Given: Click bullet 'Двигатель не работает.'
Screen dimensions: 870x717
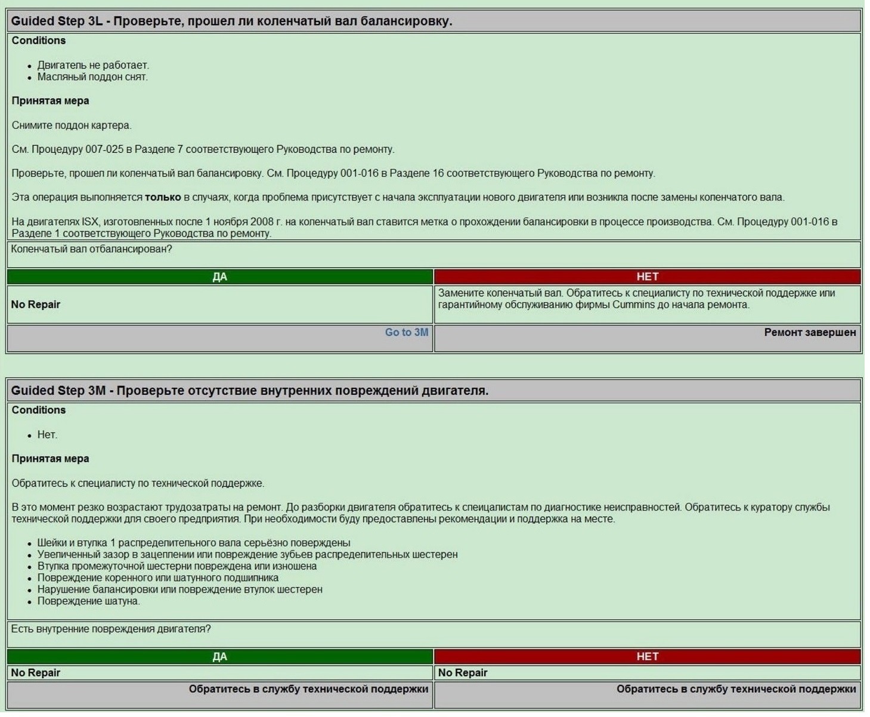Looking at the screenshot, I should coord(93,65).
